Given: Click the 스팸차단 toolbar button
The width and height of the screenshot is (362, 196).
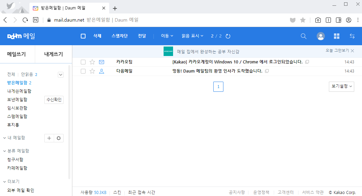Looking at the screenshot, I should (120, 36).
